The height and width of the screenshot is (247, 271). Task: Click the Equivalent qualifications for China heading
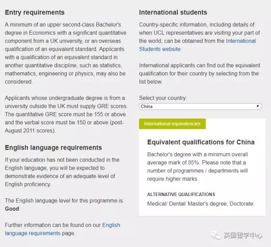[201, 142]
